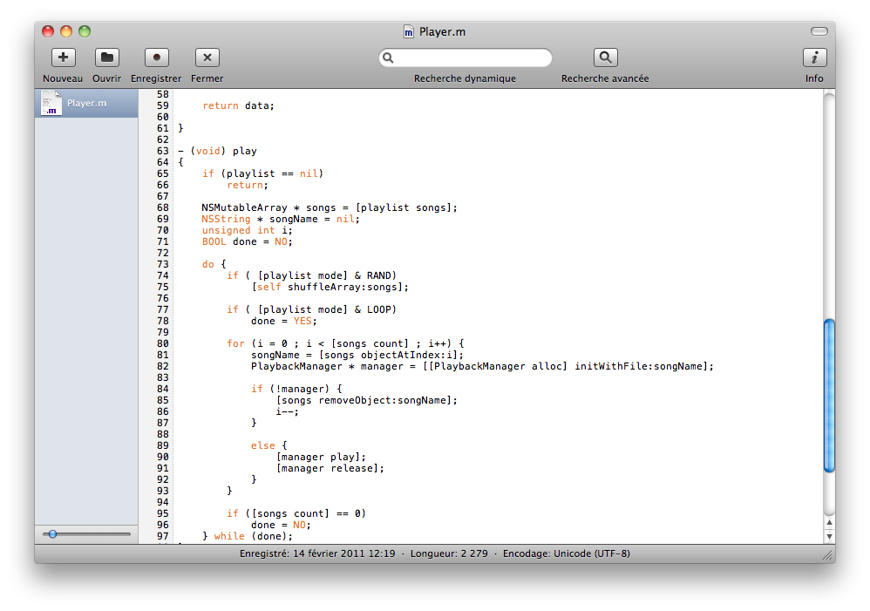Click the "return data;" code line
The width and height of the screenshot is (870, 611).
tap(238, 105)
